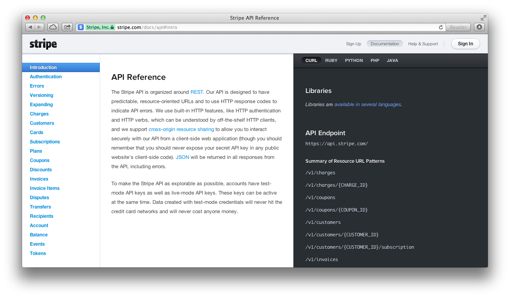Image resolution: width=510 pixels, height=298 pixels.
Task: Open the Account sidebar entry
Action: 39,226
